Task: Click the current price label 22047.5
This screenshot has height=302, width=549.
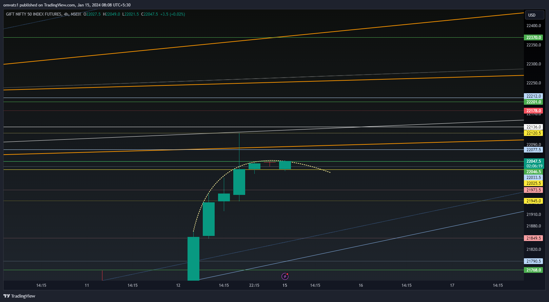Action: 533,161
